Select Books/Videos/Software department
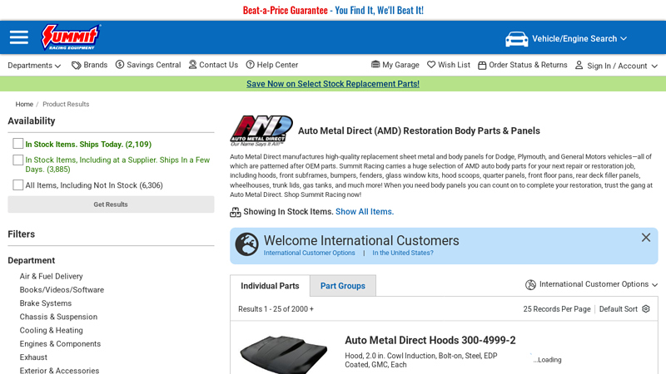Screen dimensions: 666x374 point(62,290)
